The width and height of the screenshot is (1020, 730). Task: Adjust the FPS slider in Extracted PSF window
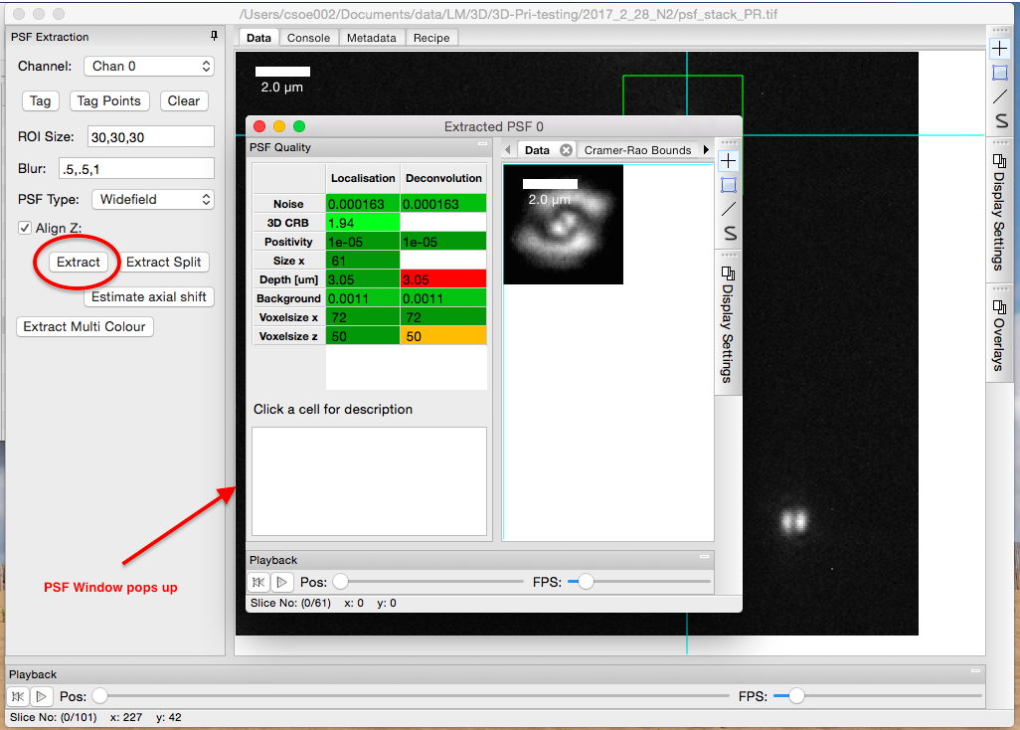click(x=586, y=582)
